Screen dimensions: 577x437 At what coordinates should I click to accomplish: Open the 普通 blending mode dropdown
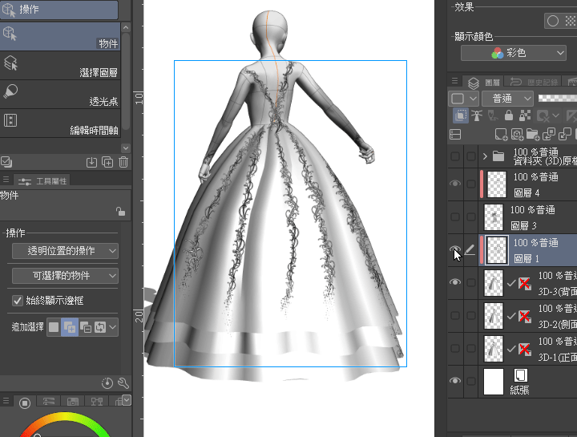507,98
